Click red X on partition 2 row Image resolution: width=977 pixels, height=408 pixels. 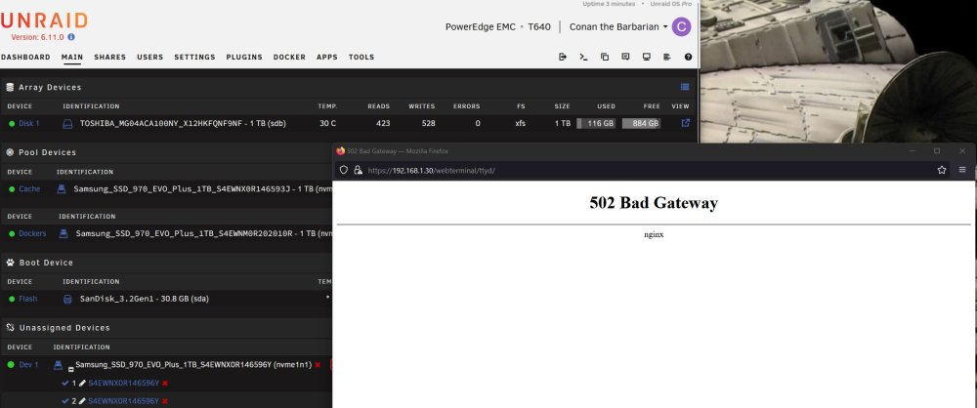164,401
